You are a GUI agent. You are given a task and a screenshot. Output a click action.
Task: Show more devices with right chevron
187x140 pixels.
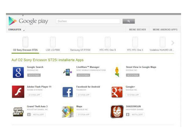[x=173, y=43]
